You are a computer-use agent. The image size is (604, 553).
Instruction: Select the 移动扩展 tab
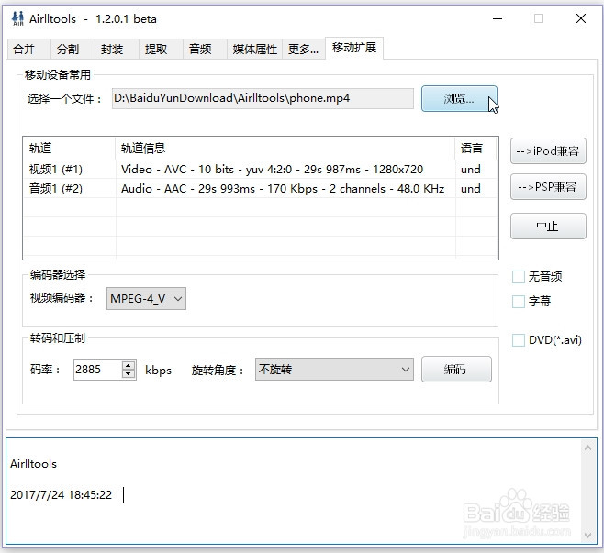[354, 48]
